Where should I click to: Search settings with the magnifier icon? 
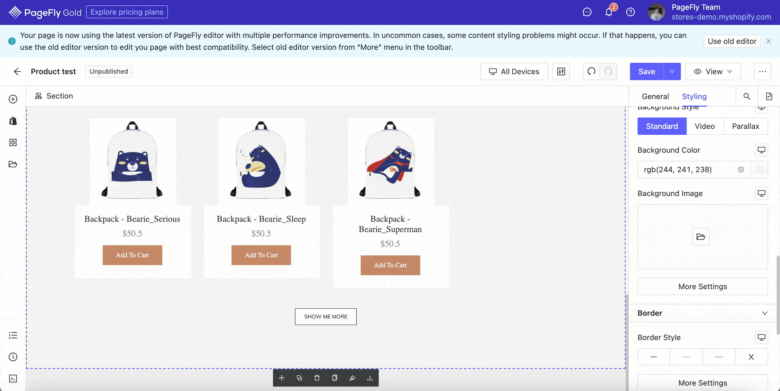click(747, 96)
